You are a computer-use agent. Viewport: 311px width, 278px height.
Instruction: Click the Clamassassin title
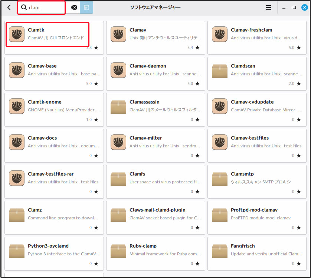pyautogui.click(x=144, y=102)
